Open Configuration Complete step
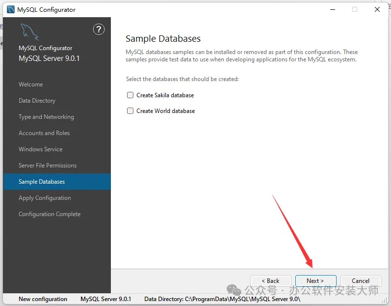391x306 pixels. tap(50, 214)
